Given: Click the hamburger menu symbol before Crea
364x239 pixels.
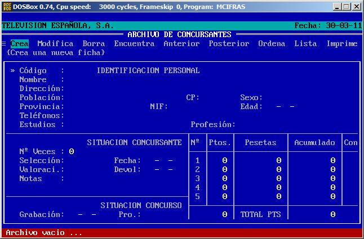Looking at the screenshot, I should [x=4, y=44].
